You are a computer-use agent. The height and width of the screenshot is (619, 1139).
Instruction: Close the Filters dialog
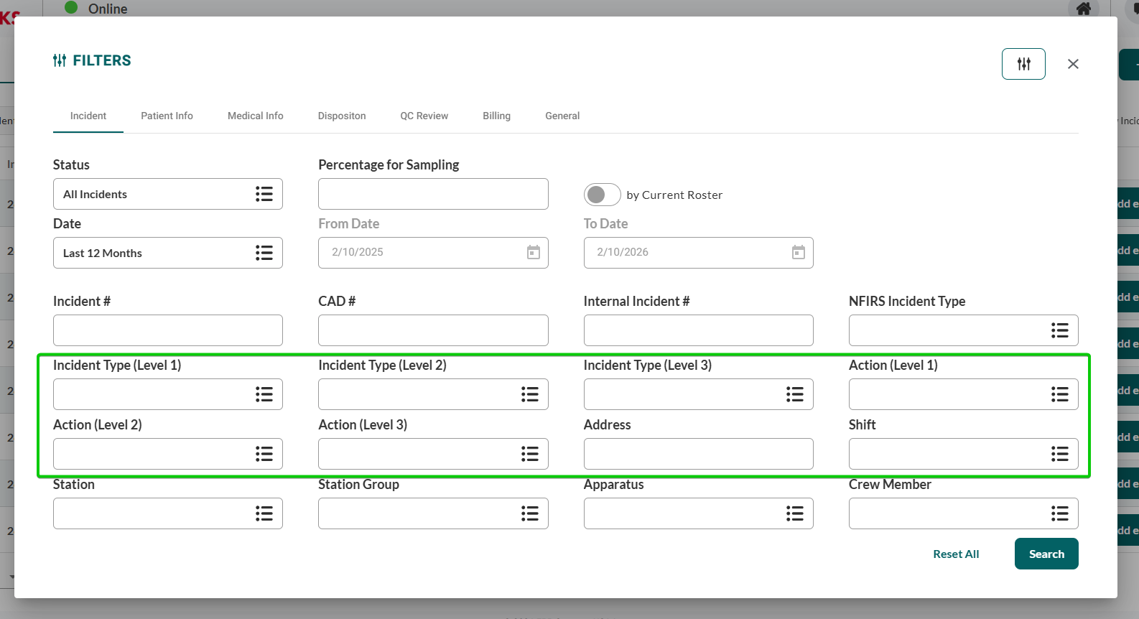point(1073,64)
